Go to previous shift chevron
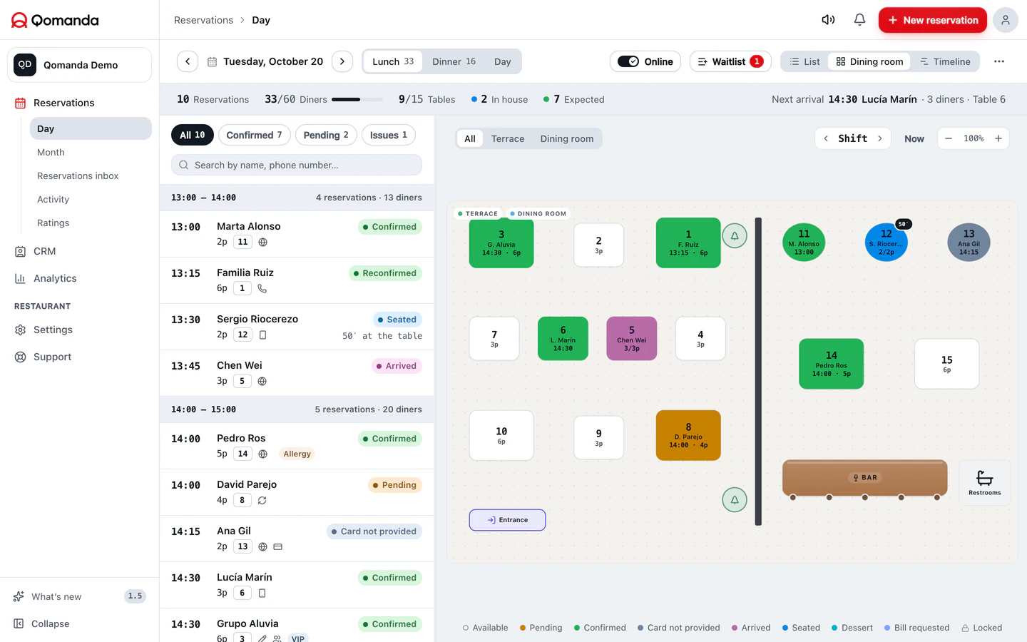Screen dimensions: 1027x642 click(x=826, y=138)
